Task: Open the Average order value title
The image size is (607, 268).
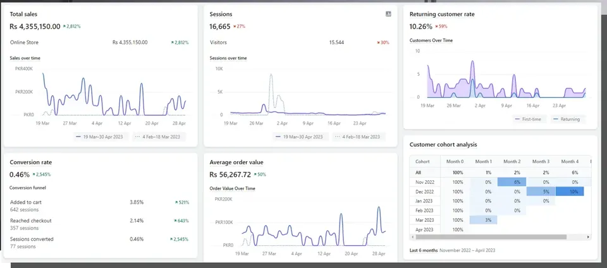Action: (x=236, y=162)
